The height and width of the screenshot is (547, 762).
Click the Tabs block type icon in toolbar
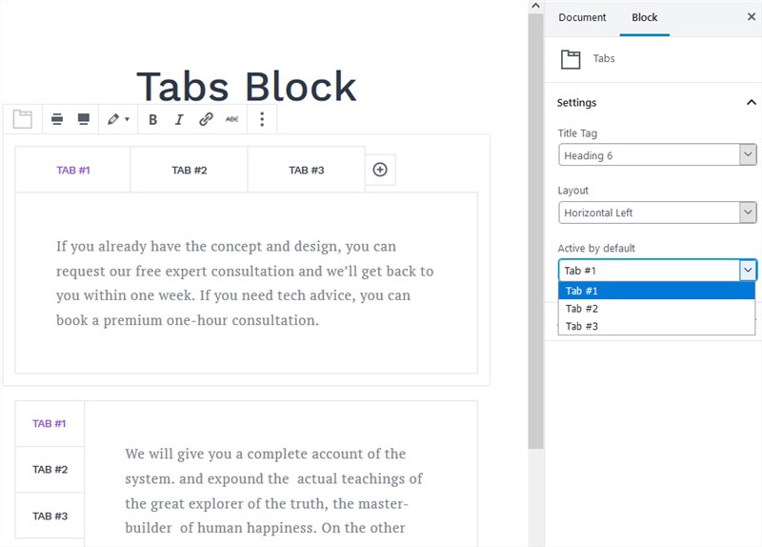coord(22,119)
